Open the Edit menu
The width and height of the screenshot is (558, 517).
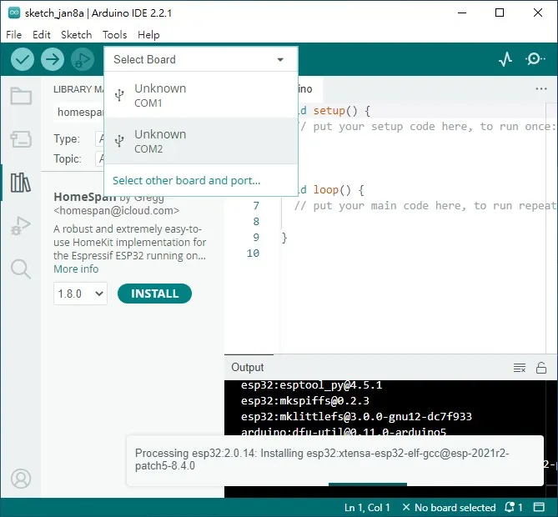[x=42, y=35]
